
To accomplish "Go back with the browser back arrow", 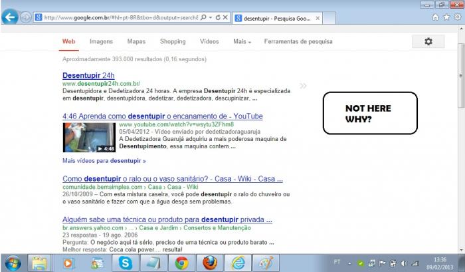I will point(10,17).
